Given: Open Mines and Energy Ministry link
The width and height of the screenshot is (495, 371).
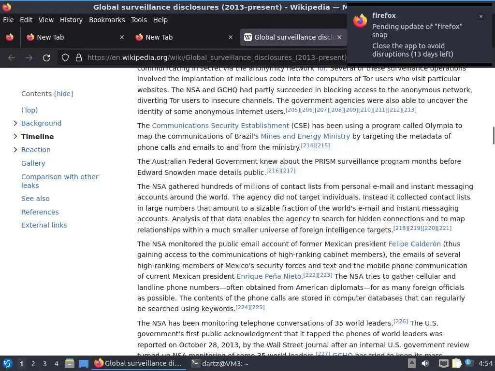Looking at the screenshot, I should point(306,136).
